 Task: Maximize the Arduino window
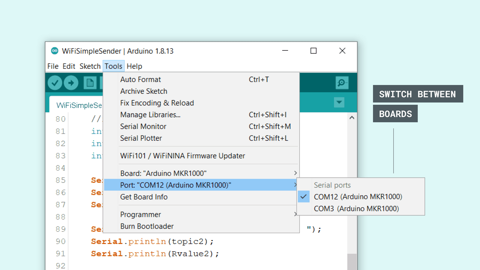point(313,51)
